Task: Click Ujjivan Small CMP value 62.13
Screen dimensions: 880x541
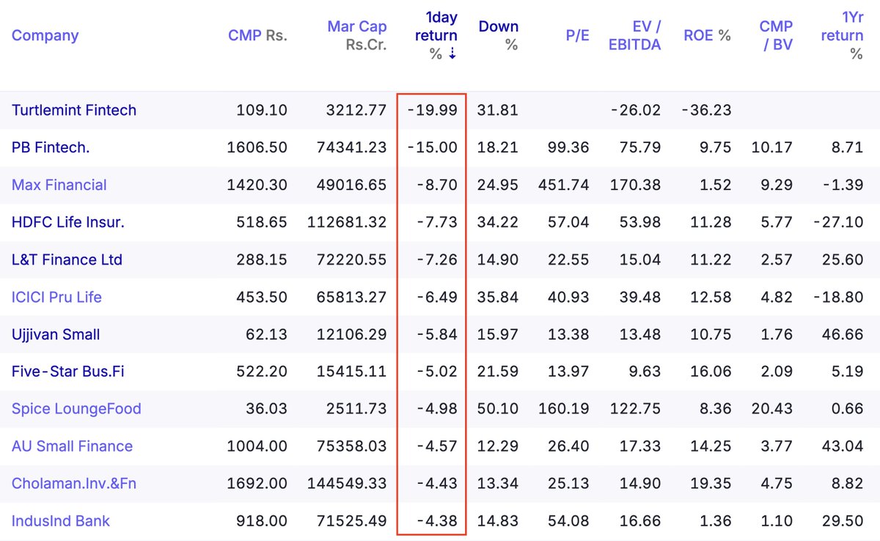Action: (x=267, y=334)
